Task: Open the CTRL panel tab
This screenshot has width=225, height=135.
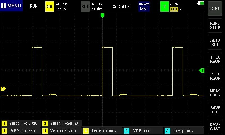Action: (215, 8)
